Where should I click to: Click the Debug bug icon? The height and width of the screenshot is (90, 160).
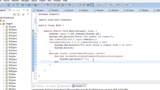click(23, 5)
